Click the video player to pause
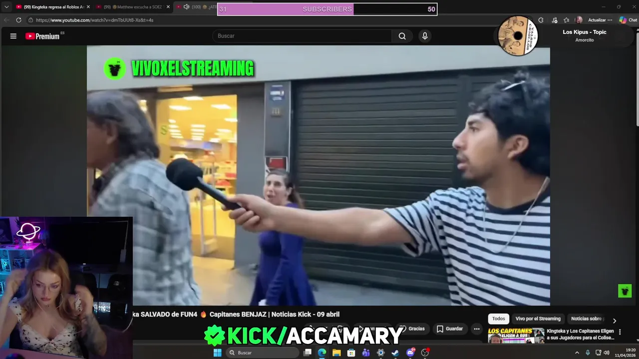639x359 pixels. 319,176
